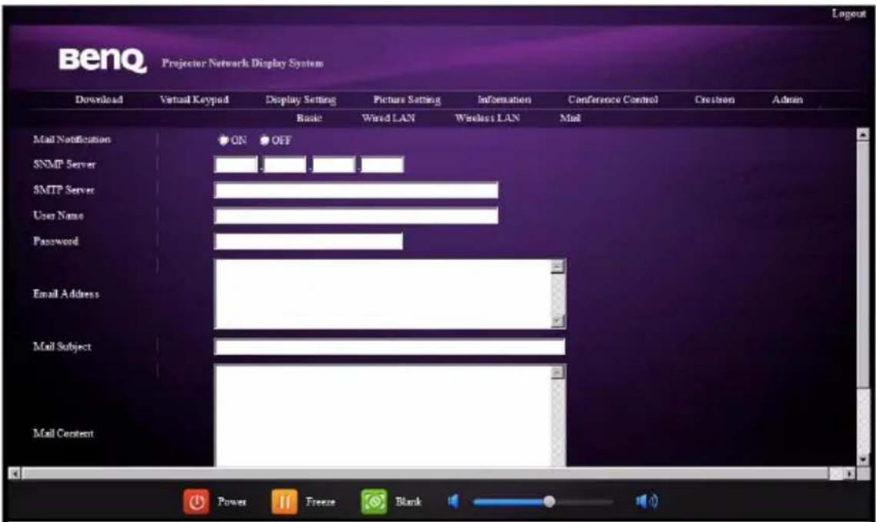Open the Crestron page

(714, 99)
